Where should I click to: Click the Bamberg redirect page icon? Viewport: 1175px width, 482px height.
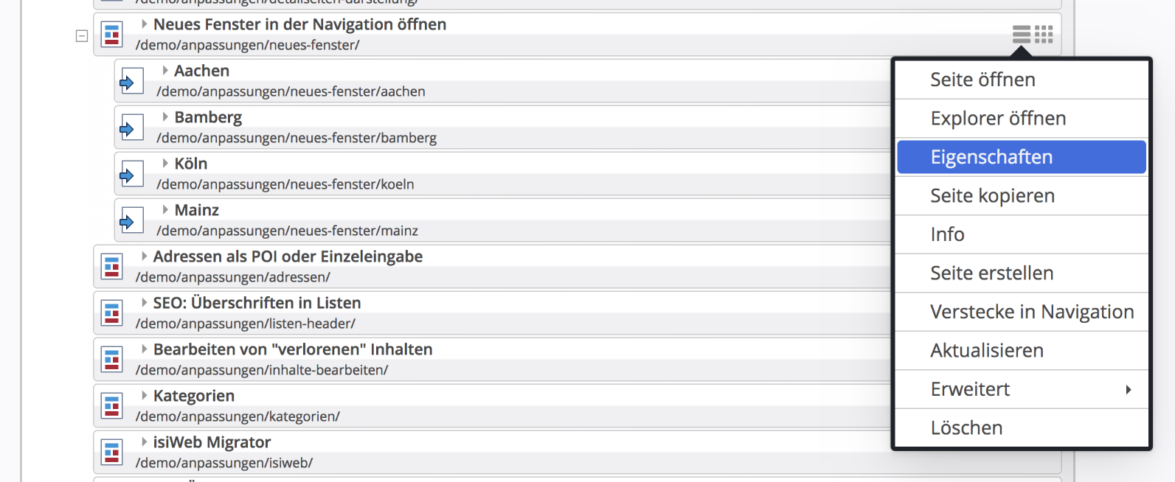coord(131,128)
